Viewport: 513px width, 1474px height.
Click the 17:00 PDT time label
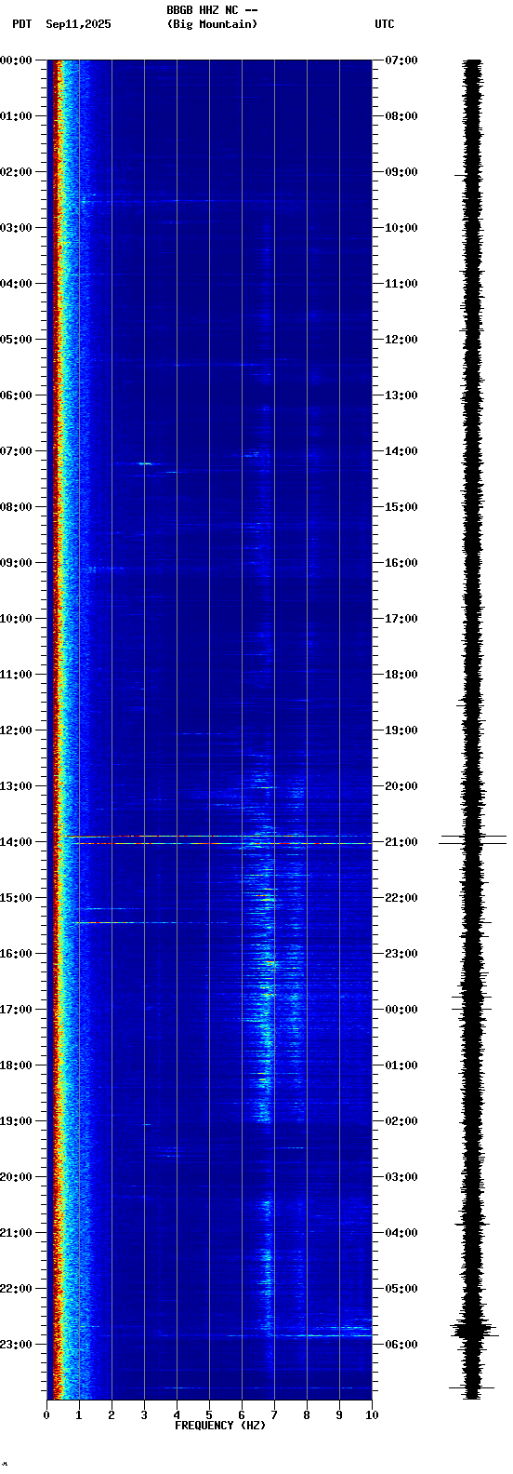(17, 1010)
